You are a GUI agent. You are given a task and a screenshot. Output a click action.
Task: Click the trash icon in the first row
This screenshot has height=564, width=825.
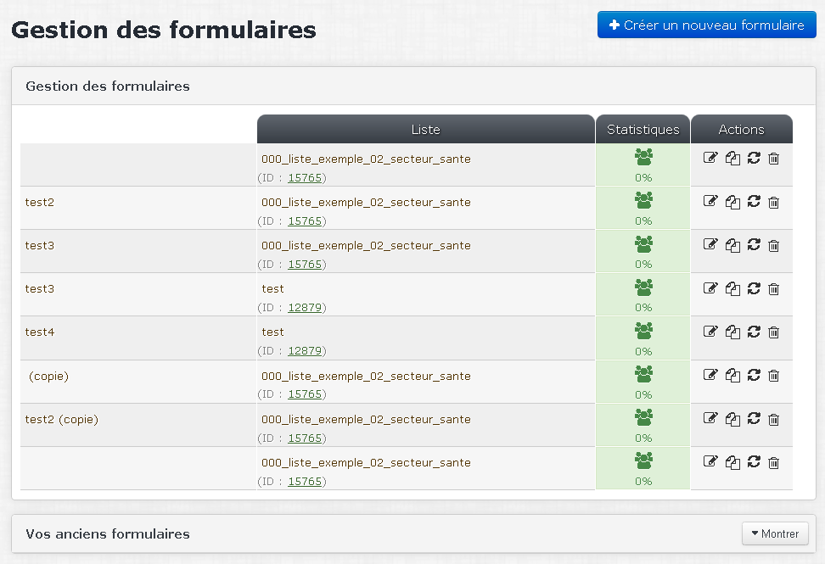[773, 159]
